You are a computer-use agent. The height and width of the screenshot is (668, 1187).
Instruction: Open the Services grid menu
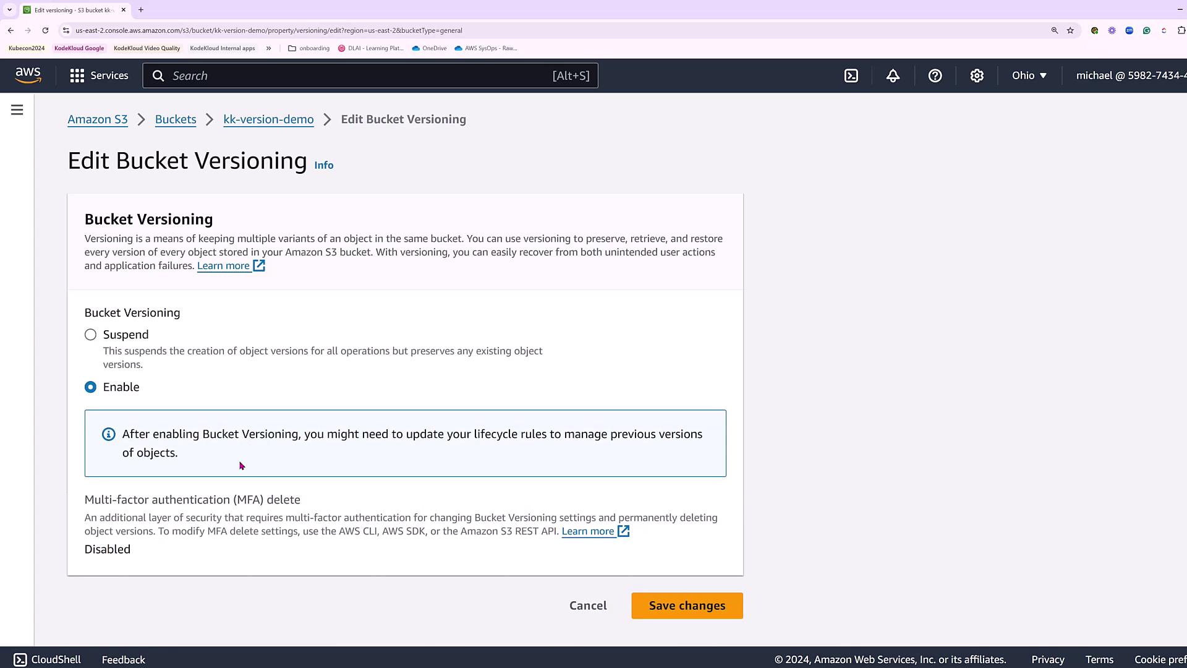99,75
